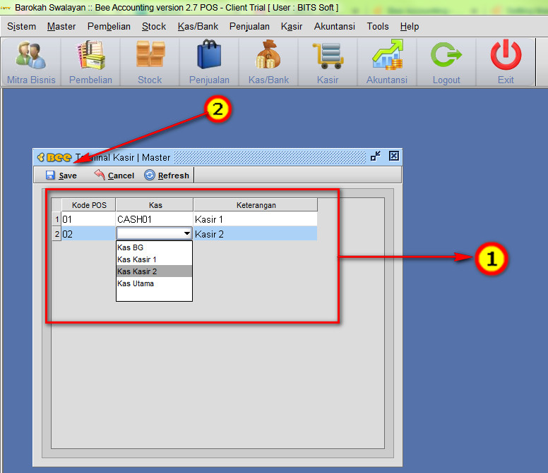The height and width of the screenshot is (473, 548).
Task: Click the Keterangan column header
Action: [256, 205]
